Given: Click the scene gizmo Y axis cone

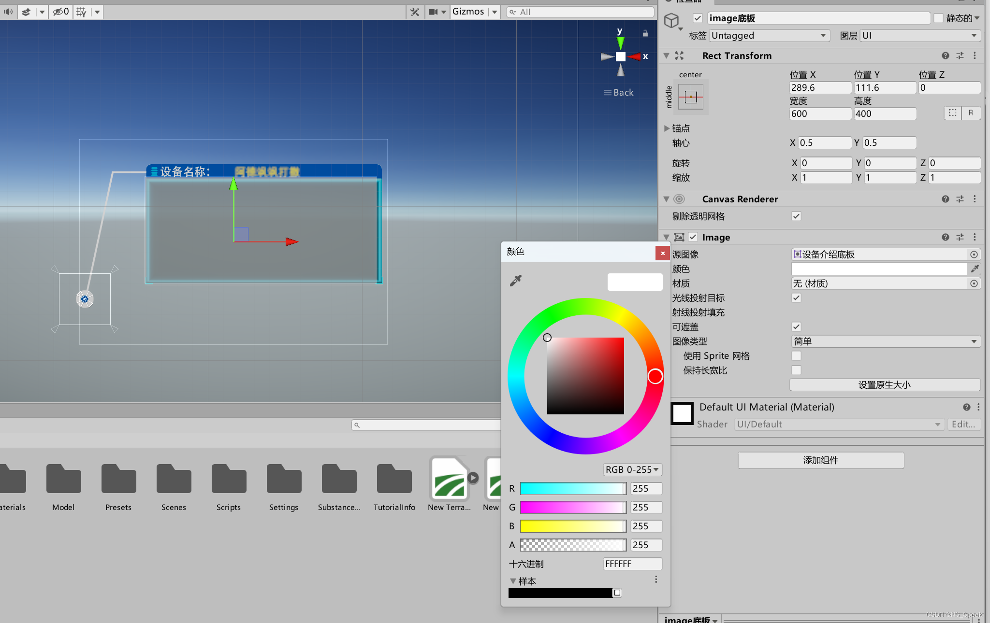Looking at the screenshot, I should point(620,43).
